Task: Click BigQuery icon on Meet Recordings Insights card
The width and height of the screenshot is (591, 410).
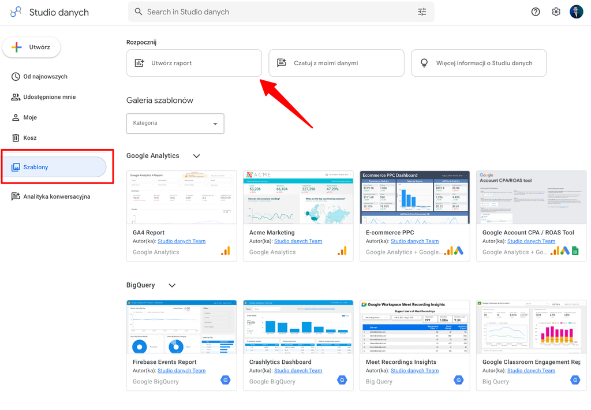Action: point(459,380)
